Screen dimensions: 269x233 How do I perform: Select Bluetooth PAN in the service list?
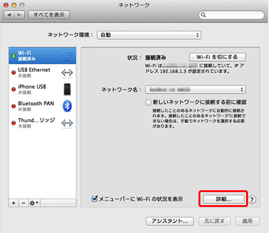[42, 106]
